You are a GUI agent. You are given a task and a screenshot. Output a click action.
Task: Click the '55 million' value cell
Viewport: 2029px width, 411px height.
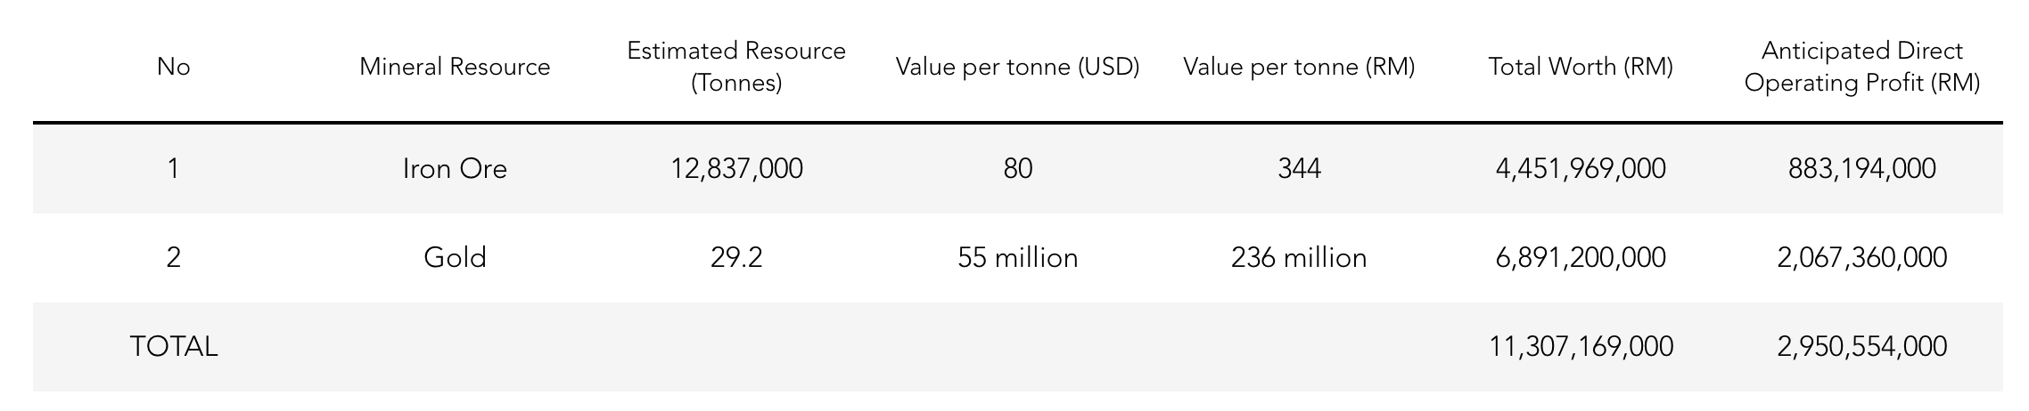tap(1017, 258)
